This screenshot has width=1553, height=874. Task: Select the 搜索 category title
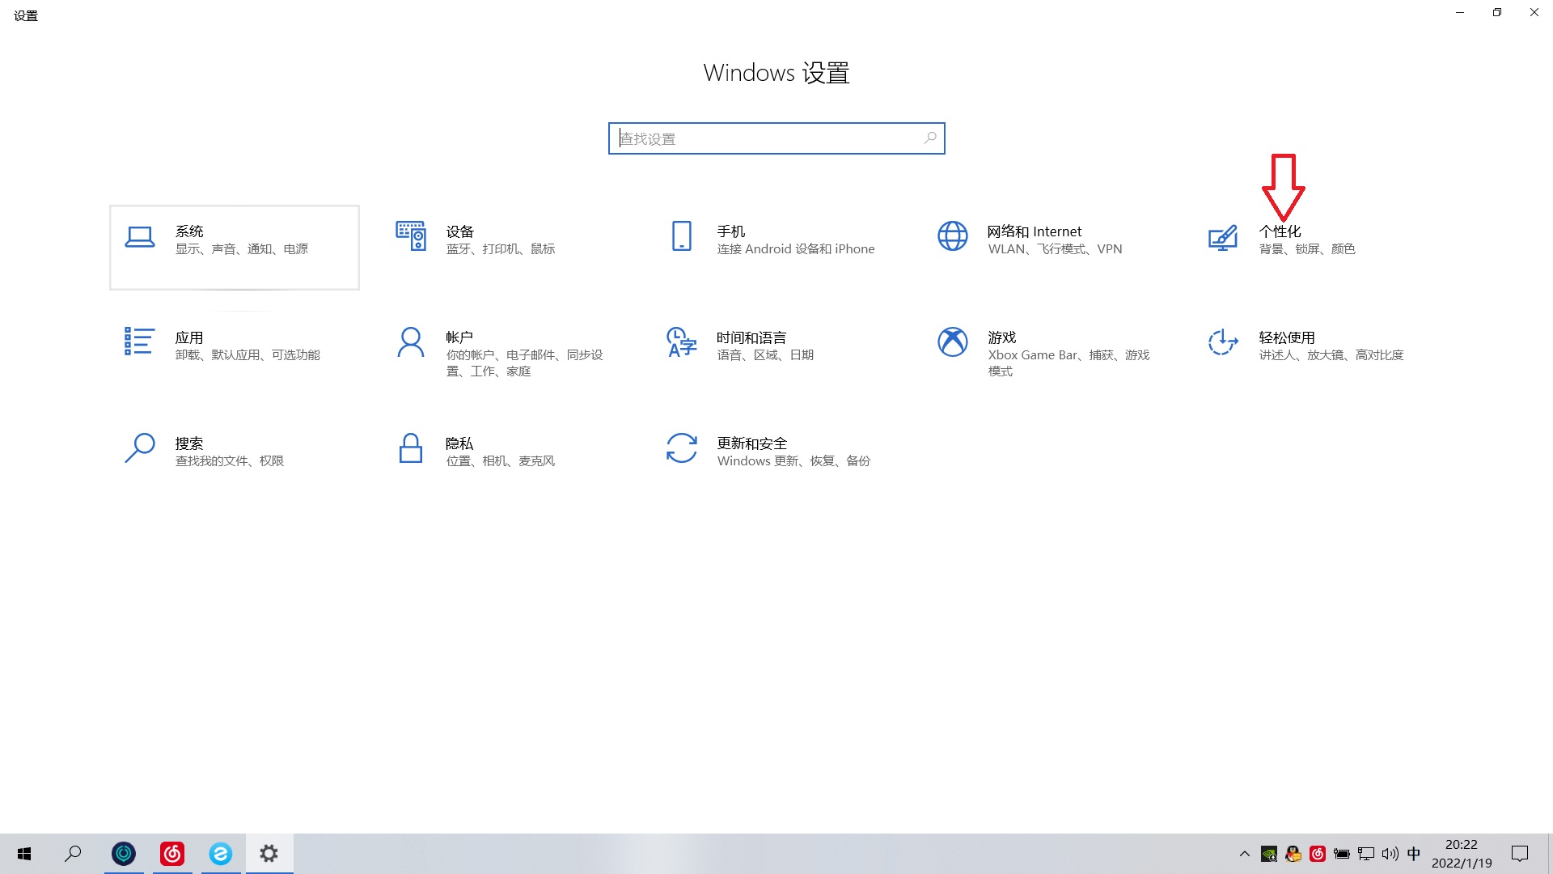pyautogui.click(x=189, y=443)
